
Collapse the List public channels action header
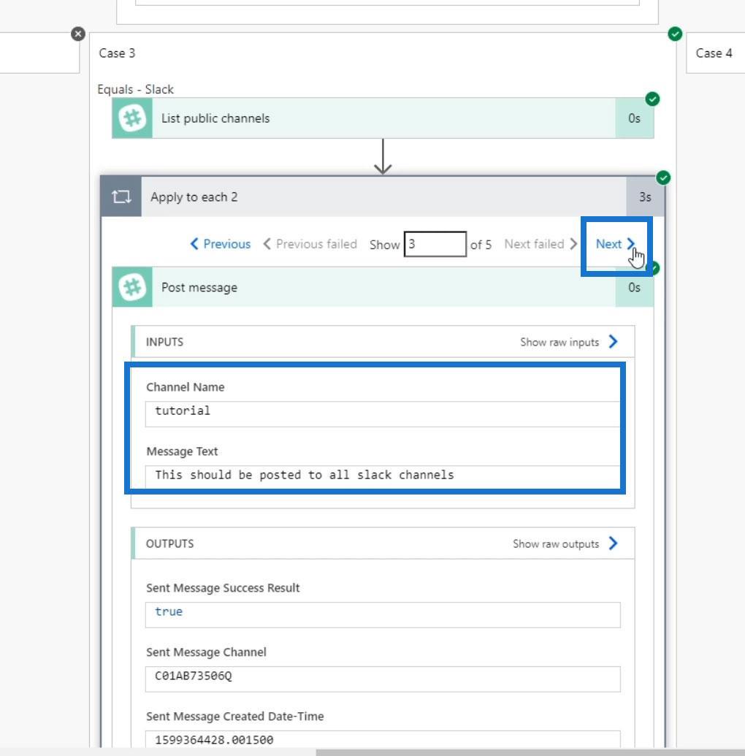click(383, 118)
